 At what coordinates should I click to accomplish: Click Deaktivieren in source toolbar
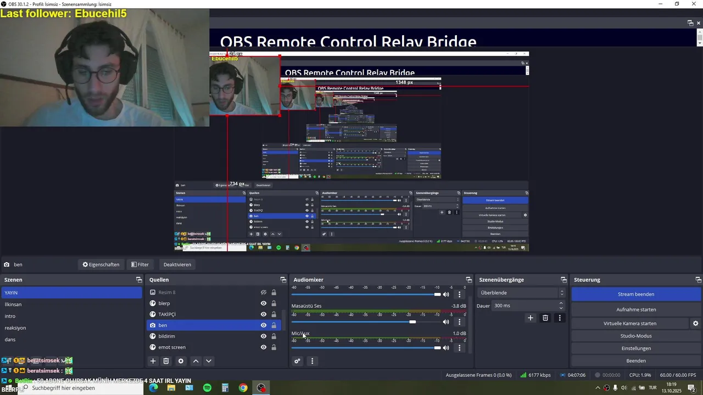pos(177,264)
